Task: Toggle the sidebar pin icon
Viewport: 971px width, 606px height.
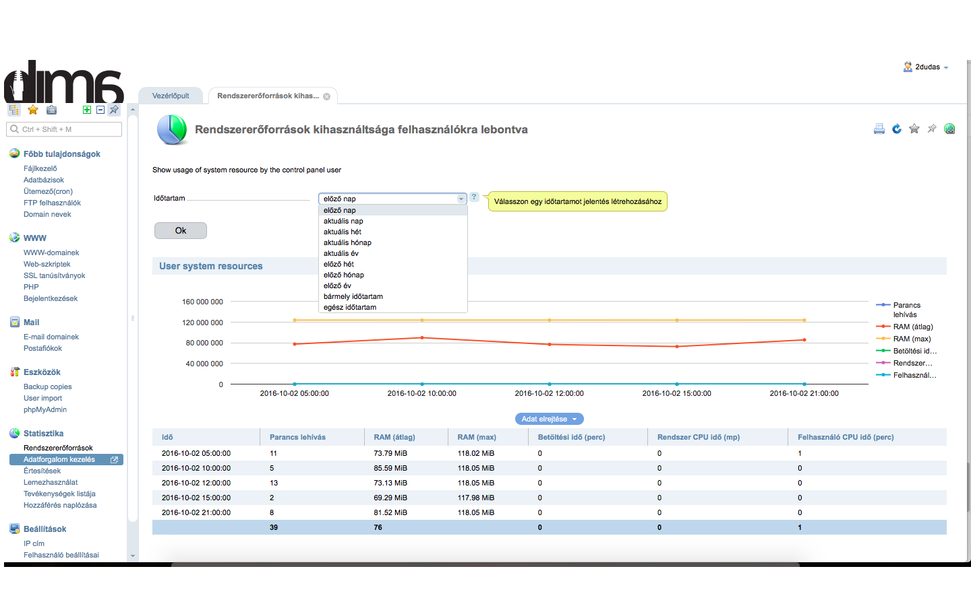Action: click(x=114, y=110)
